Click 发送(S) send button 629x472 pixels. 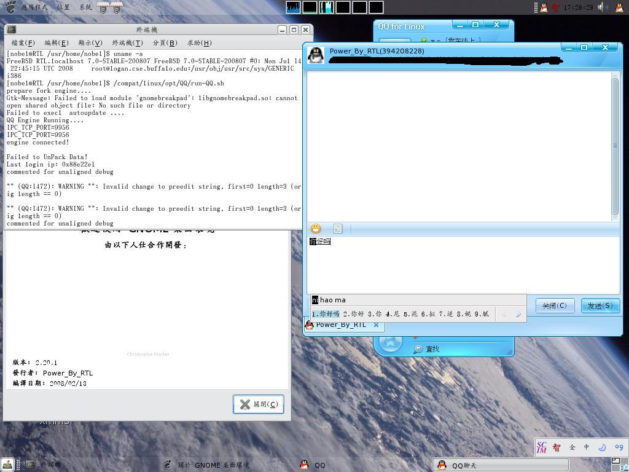pos(600,306)
